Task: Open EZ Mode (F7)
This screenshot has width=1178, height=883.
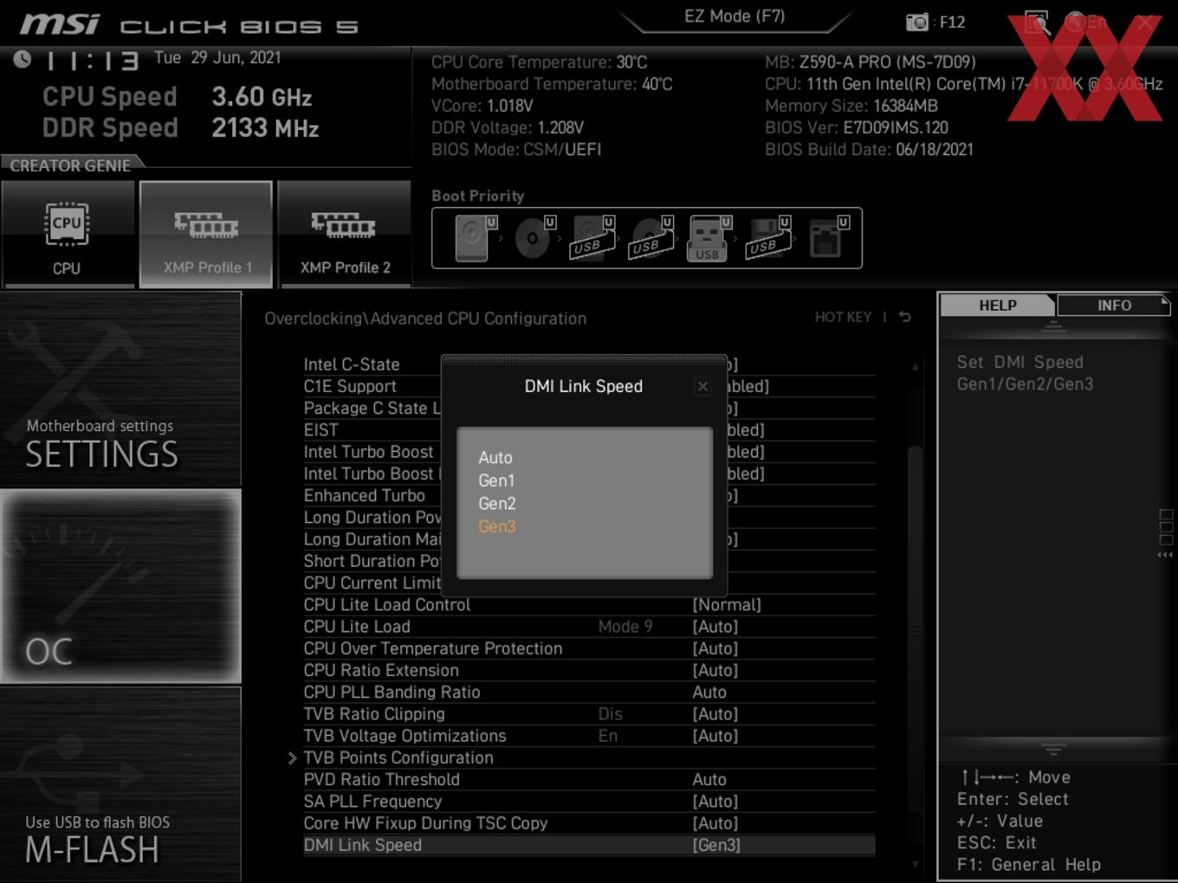Action: [735, 16]
